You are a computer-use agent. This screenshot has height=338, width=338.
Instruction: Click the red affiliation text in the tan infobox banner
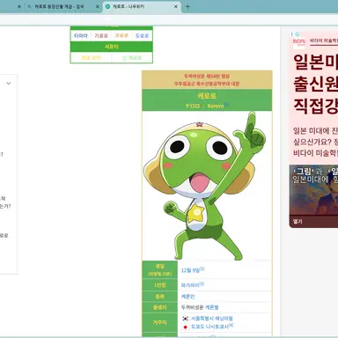pos(207,80)
